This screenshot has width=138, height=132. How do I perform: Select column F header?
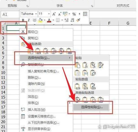(109, 23)
